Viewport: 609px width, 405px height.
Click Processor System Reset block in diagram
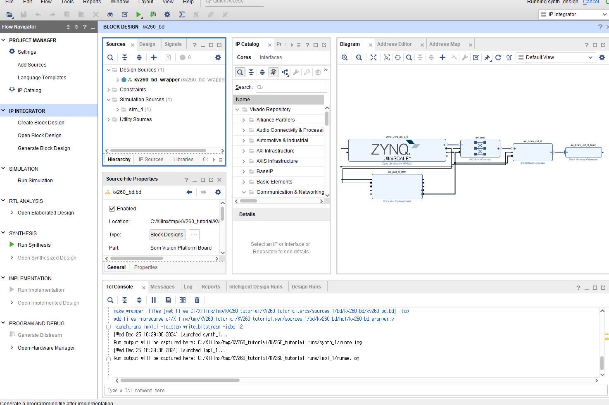click(397, 187)
